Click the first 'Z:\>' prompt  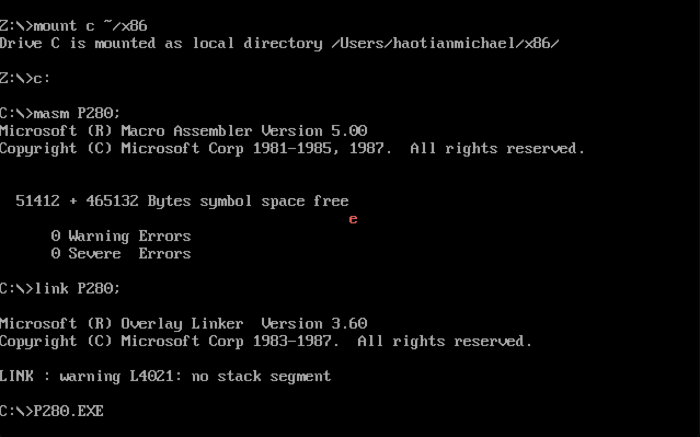[x=16, y=26]
